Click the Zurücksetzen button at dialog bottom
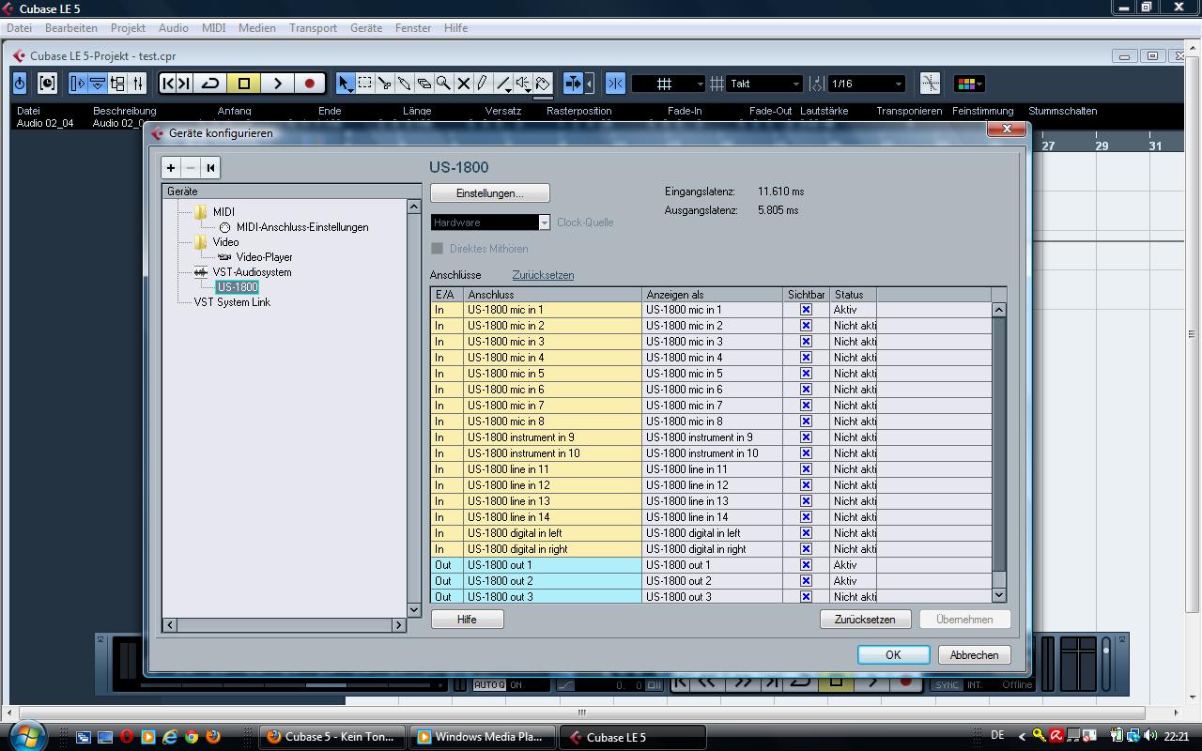Image resolution: width=1202 pixels, height=751 pixels. tap(865, 620)
